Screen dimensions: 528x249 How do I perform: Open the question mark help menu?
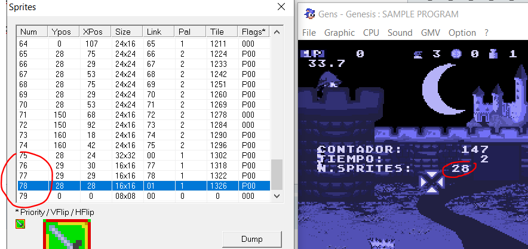point(486,33)
